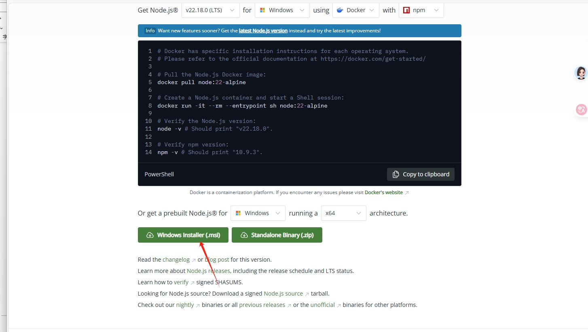This screenshot has width=588, height=332.
Task: Open the changelog link
Action: pos(176,260)
